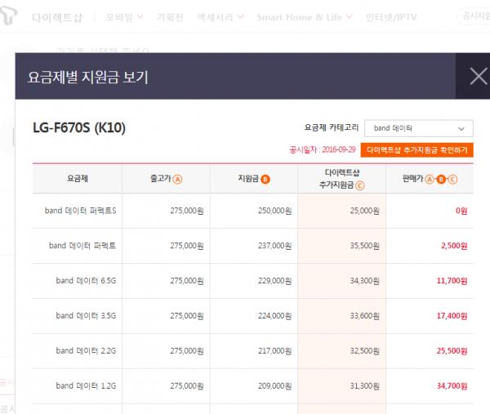Viewport: 490px width, 414px height.
Task: Click the 34,700원 price for band 데이터 1.2G
Action: pos(451,384)
